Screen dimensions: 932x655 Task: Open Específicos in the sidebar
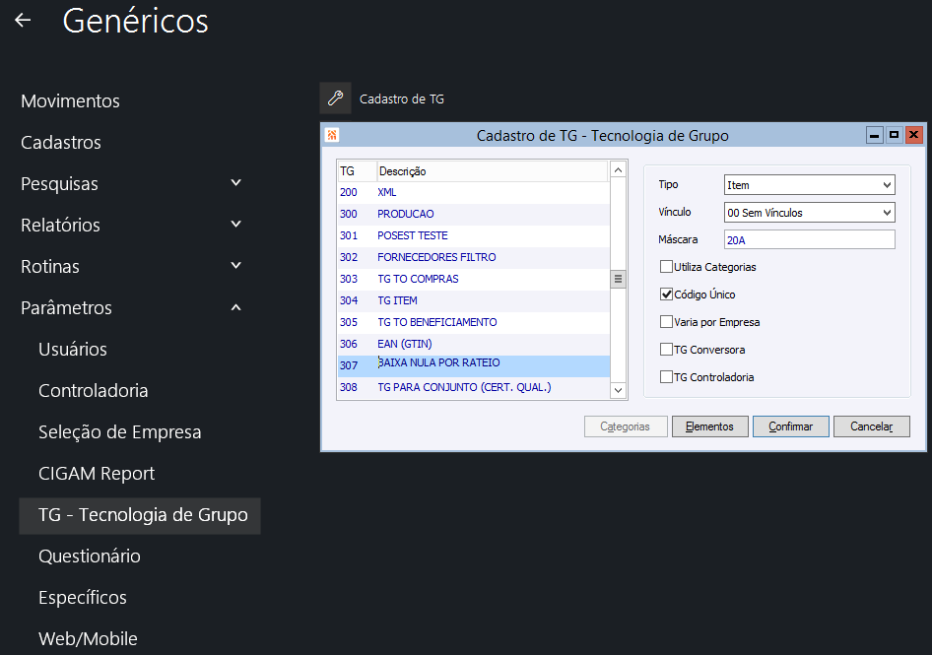pos(83,597)
